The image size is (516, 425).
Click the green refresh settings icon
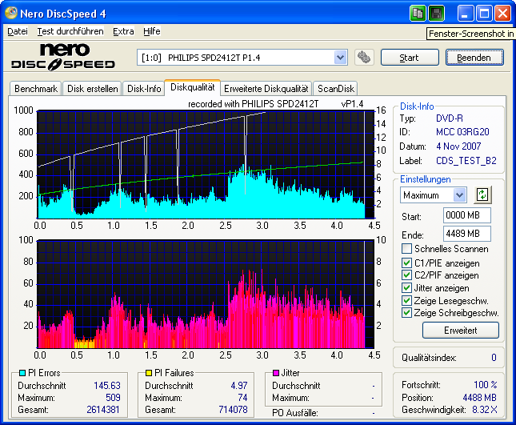pyautogui.click(x=482, y=194)
